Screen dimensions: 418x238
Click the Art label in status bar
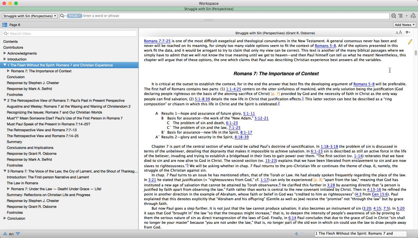[11, 234]
